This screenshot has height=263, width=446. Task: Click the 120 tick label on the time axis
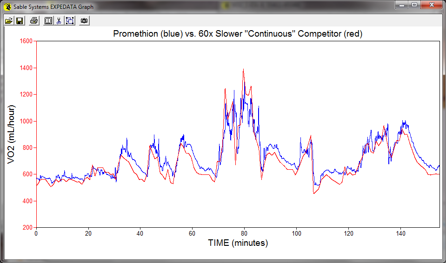[x=348, y=233]
